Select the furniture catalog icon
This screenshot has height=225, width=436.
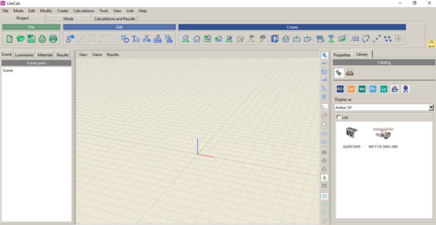[350, 73]
